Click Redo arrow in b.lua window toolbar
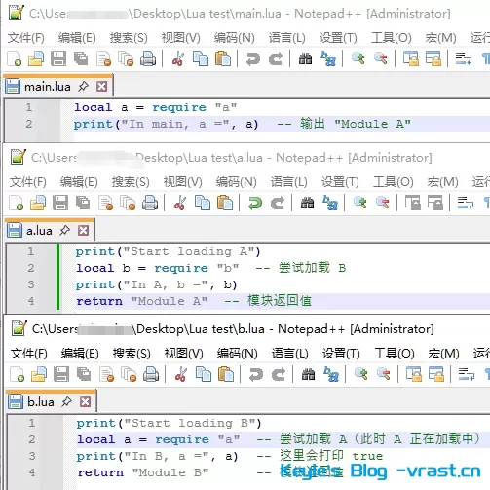This screenshot has height=490, width=490. click(279, 375)
